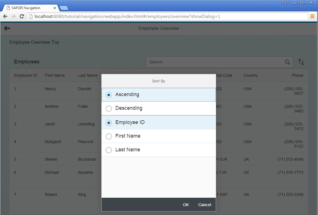This screenshot has width=318, height=215.
Task: Confirm the sort dialog with OK
Action: tap(185, 205)
